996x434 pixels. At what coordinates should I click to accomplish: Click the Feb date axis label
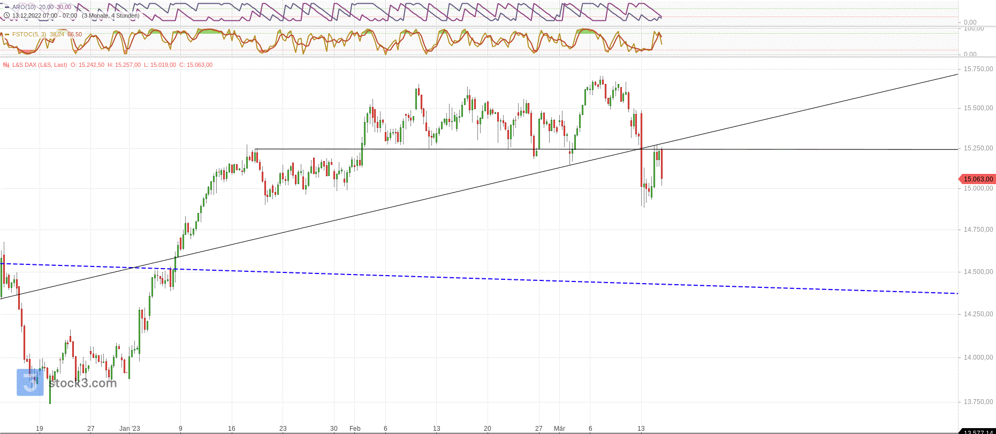(x=355, y=429)
